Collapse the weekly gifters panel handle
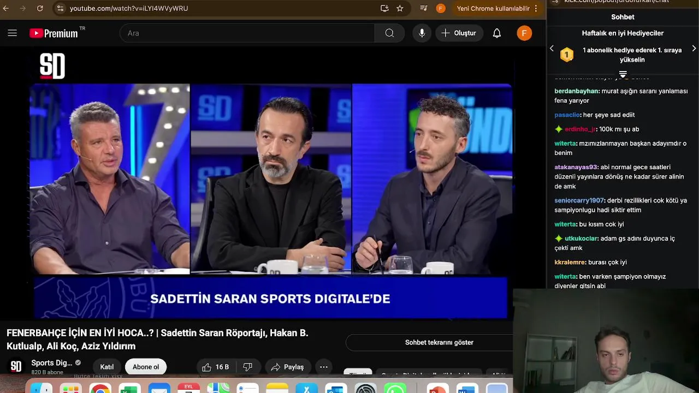 [623, 74]
